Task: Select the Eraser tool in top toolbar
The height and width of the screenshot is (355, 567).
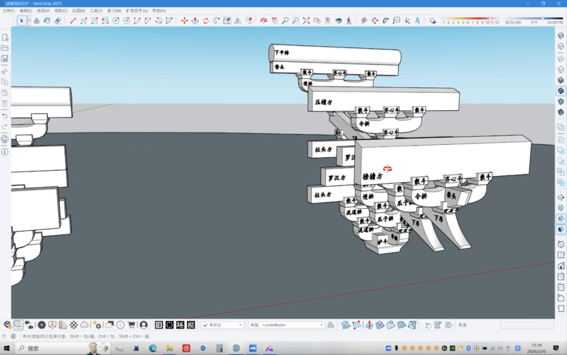Action: 58,20
